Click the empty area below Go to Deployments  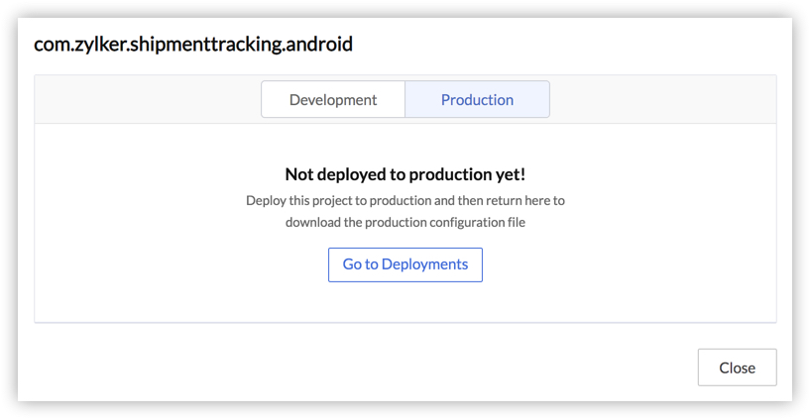coord(405,302)
